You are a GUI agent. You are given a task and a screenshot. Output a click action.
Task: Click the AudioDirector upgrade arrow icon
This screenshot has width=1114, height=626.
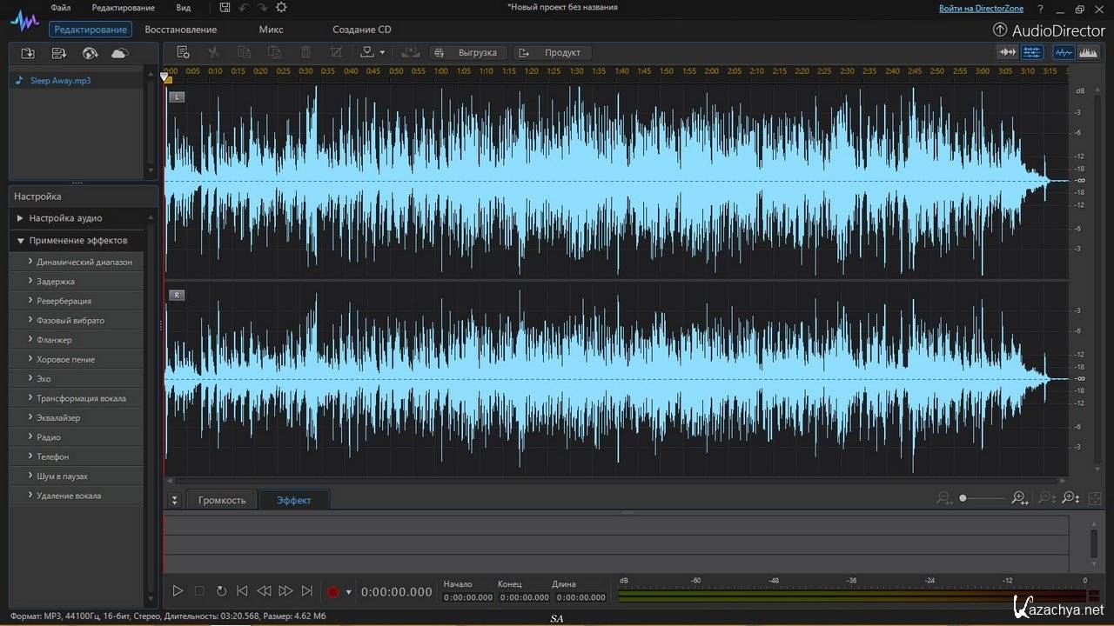[1000, 30]
